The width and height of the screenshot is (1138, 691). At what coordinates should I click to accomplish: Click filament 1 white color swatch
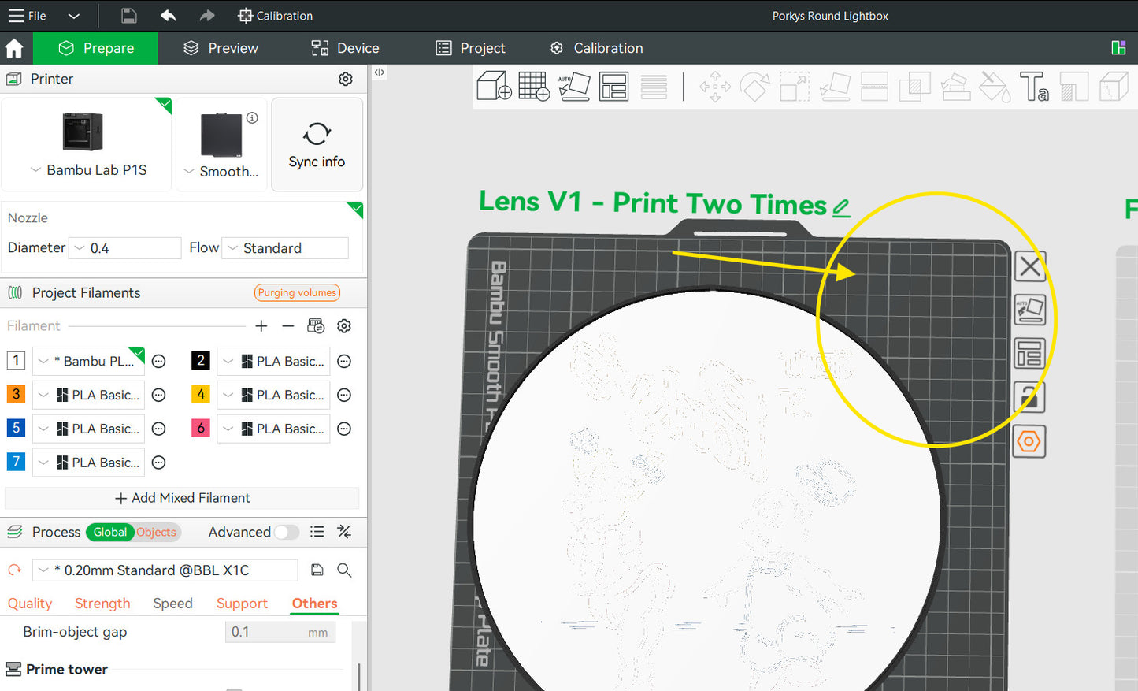click(x=16, y=360)
